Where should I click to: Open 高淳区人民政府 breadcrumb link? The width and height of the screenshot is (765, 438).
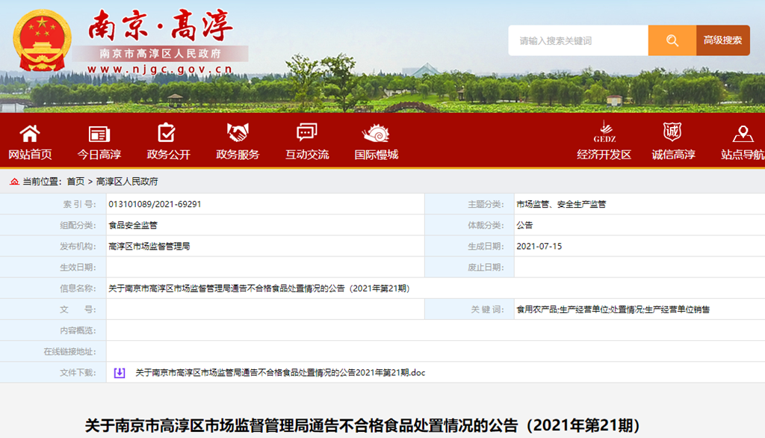point(127,182)
